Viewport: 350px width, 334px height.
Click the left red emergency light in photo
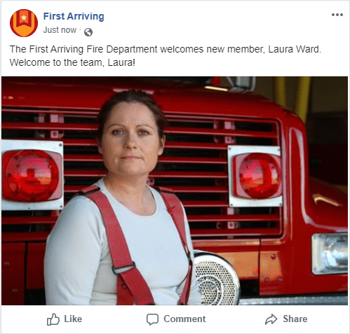[32, 176]
